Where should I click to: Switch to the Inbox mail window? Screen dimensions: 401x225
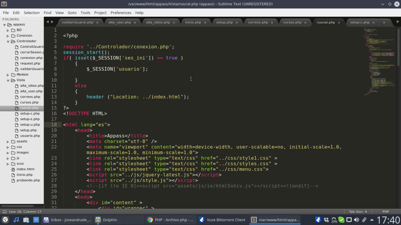point(67,220)
